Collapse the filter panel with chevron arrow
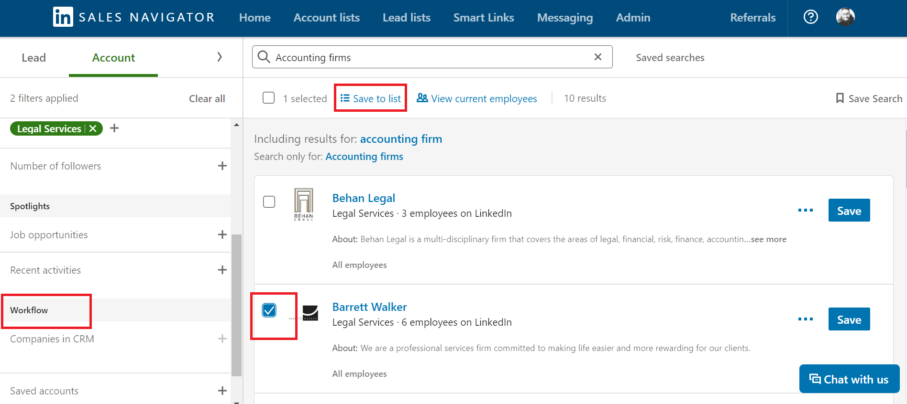Viewport: 907px width, 404px height. click(x=220, y=57)
